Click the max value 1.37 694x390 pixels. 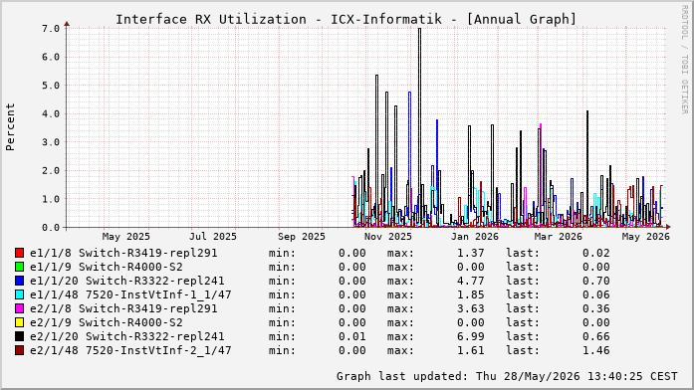(471, 253)
